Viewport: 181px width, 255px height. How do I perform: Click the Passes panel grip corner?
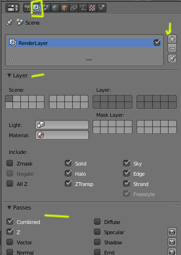click(x=173, y=207)
